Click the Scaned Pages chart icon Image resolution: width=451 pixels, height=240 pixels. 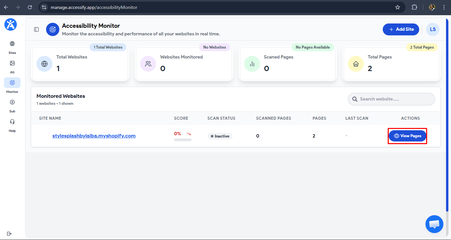tap(252, 64)
